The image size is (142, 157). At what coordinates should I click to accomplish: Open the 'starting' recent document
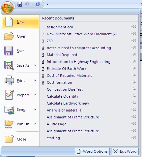53,138
